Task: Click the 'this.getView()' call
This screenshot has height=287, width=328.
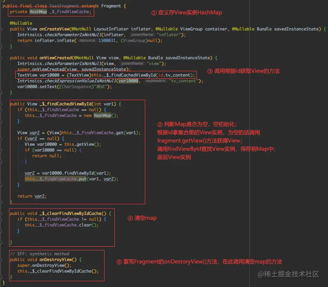Action: pos(81,145)
